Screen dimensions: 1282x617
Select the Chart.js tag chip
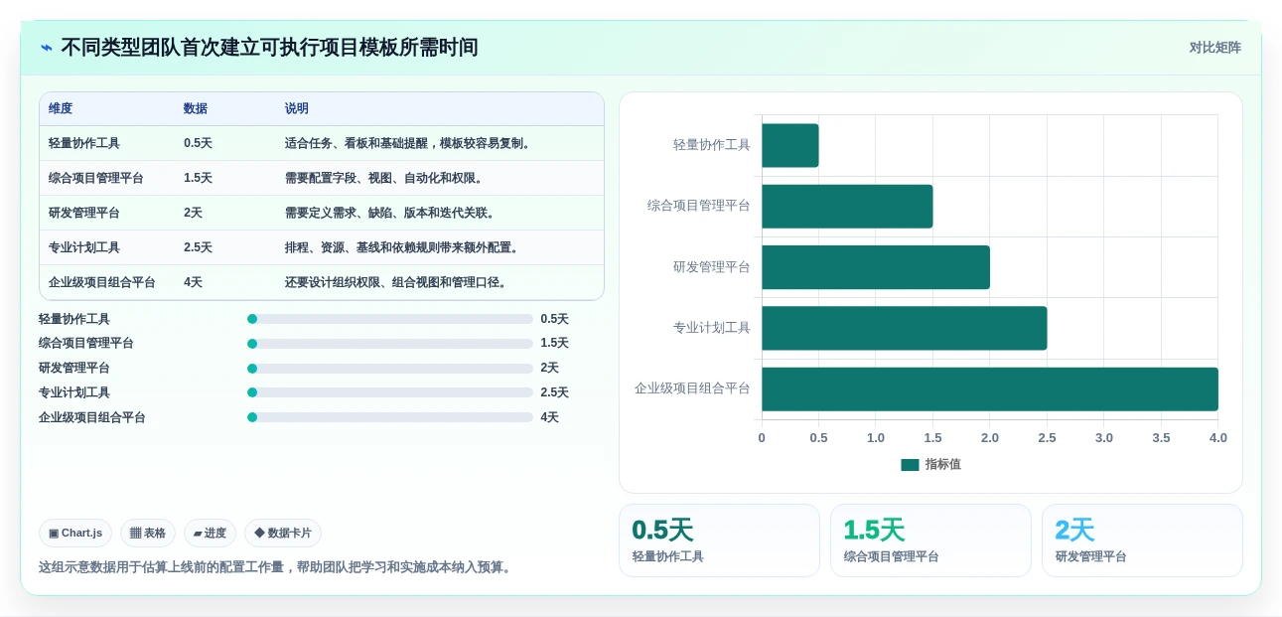pos(75,534)
